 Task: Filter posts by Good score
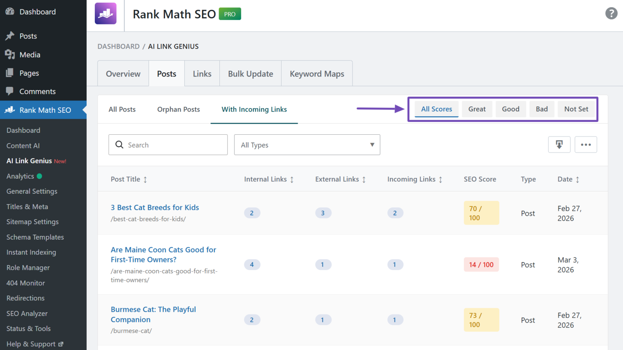click(511, 109)
